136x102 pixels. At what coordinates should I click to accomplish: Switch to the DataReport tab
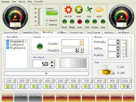(124, 32)
